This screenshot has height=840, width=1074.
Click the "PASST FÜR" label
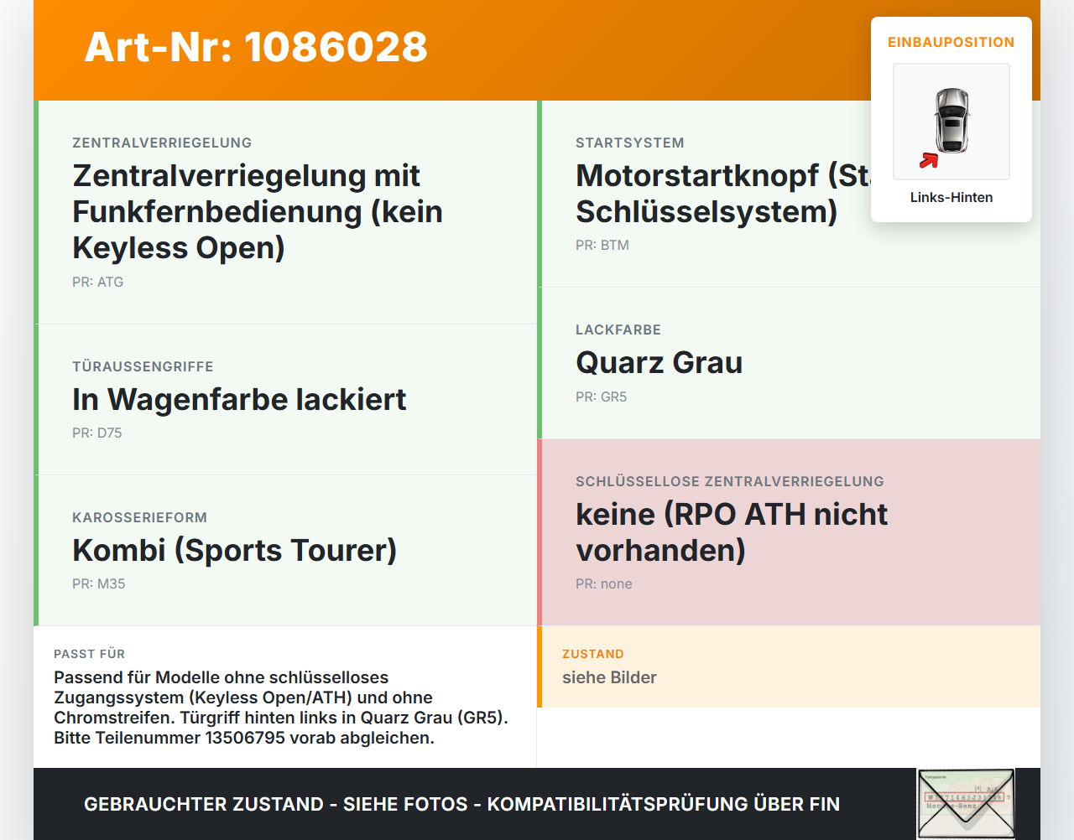(x=90, y=654)
